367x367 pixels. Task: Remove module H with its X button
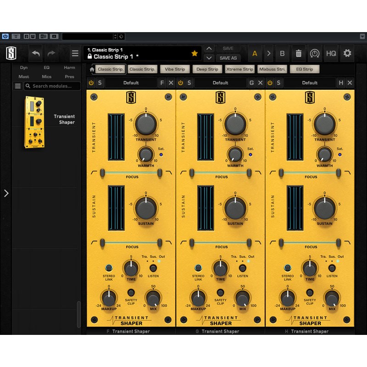(350, 83)
